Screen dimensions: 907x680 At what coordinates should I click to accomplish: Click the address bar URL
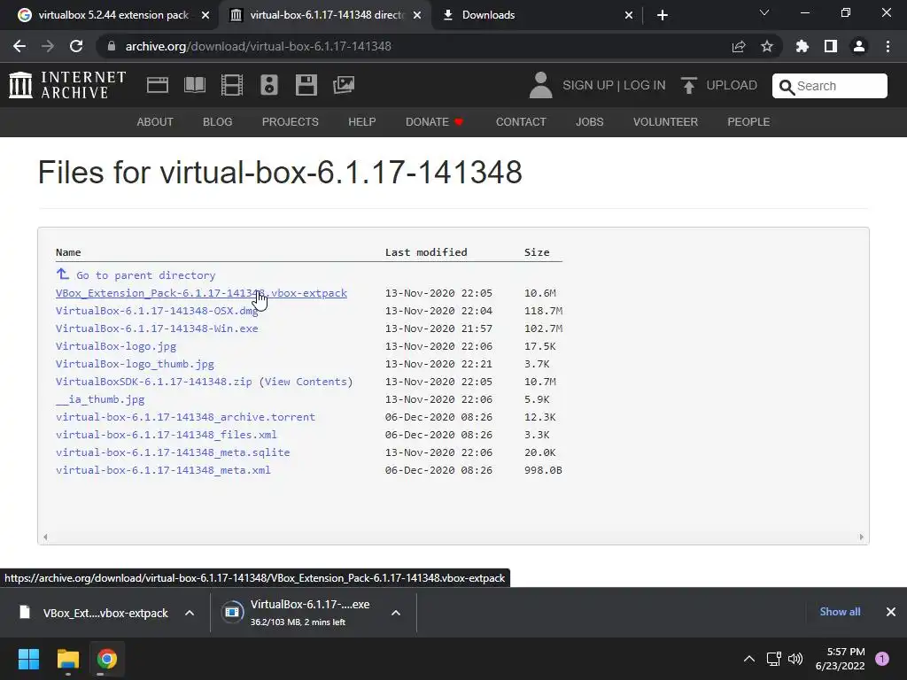(x=259, y=46)
